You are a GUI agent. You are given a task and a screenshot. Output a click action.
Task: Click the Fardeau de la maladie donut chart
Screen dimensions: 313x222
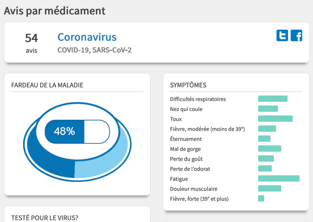(x=77, y=142)
